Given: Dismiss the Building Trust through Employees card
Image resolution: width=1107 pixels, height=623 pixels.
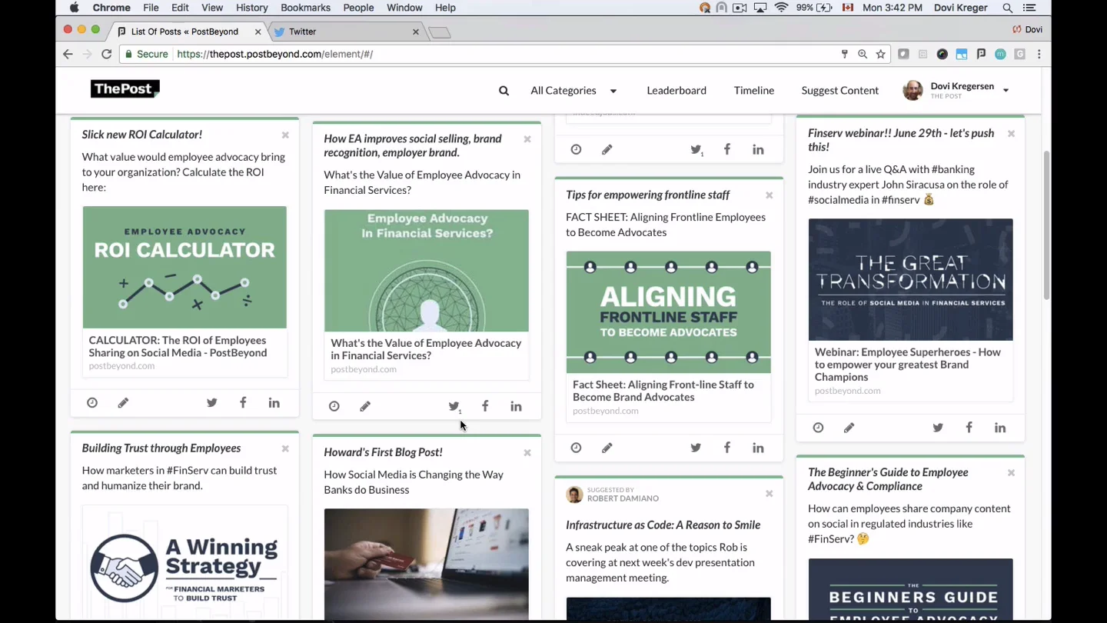Looking at the screenshot, I should point(285,449).
